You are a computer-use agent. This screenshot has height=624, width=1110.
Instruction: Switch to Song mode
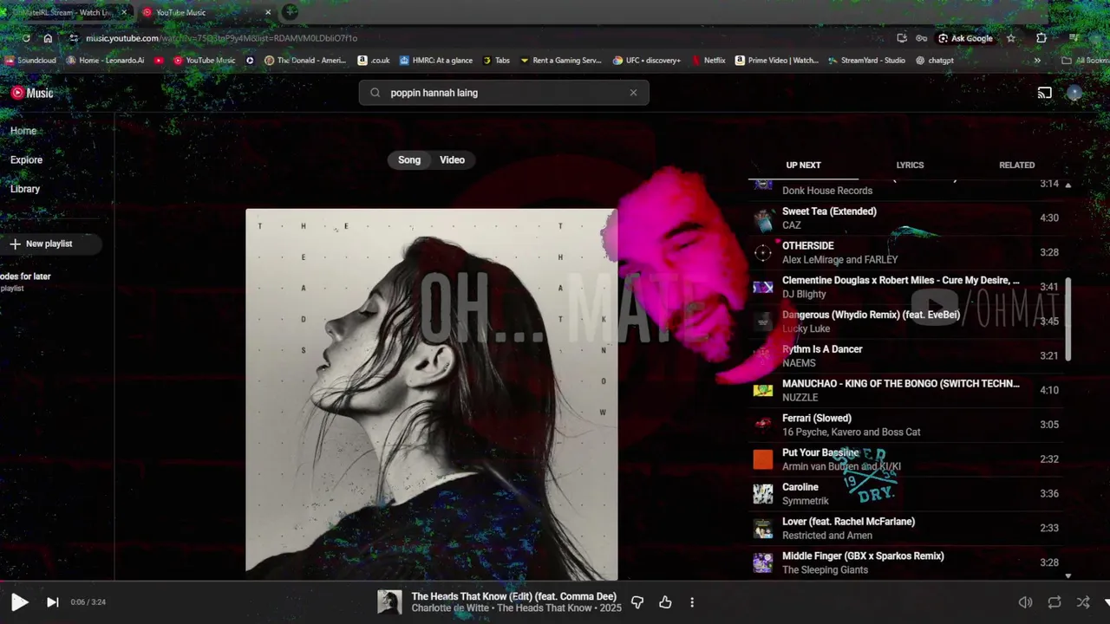coord(409,159)
